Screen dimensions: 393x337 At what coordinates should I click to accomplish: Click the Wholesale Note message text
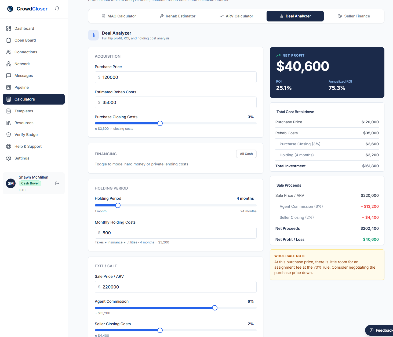point(325,267)
